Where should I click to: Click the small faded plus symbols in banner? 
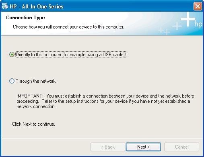point(164,31)
